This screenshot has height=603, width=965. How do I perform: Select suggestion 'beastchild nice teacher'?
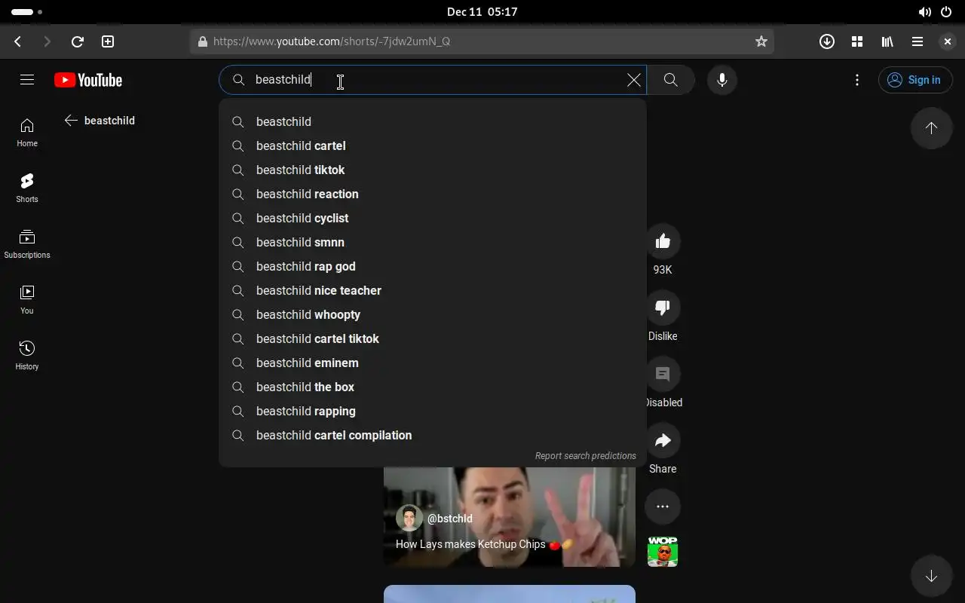pyautogui.click(x=433, y=290)
